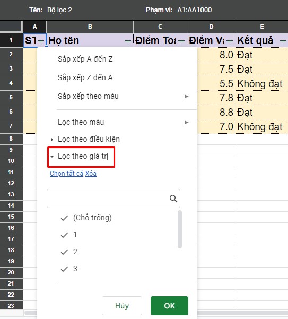This screenshot has height=319, width=288.
Task: Click the search magnifier icon
Action: (x=173, y=199)
